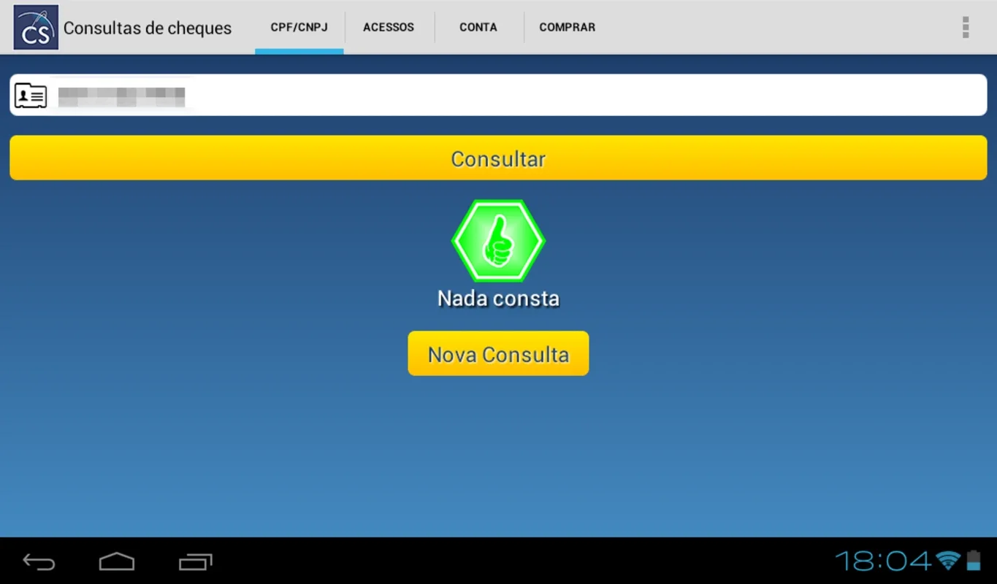Focus the CPF/CNPJ number input field

pyautogui.click(x=498, y=95)
